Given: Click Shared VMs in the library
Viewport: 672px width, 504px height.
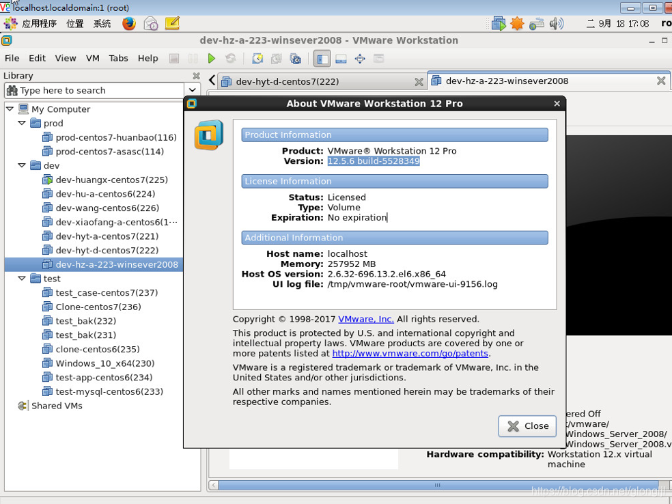Looking at the screenshot, I should click(57, 406).
